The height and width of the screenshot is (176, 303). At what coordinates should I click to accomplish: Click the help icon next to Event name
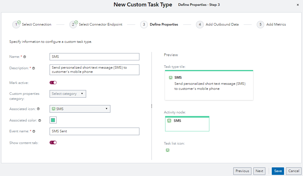click(x=34, y=131)
